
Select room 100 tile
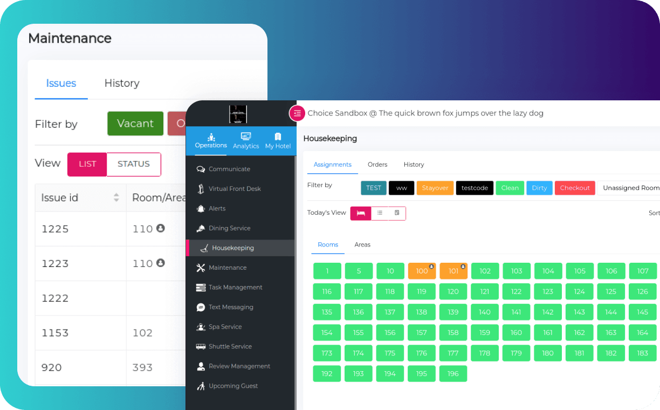(x=422, y=271)
